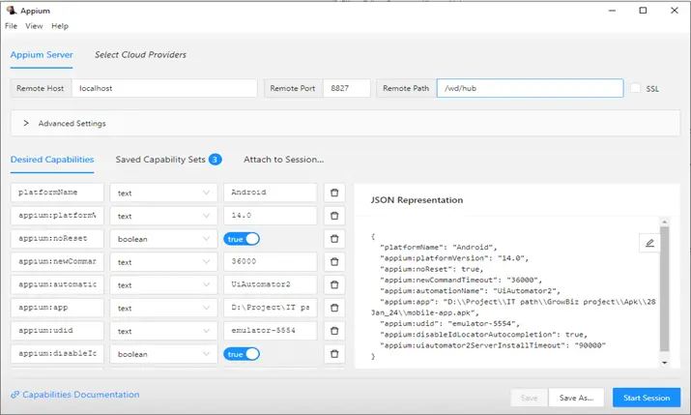Click the JSON panel scroll-down arrow

point(665,363)
